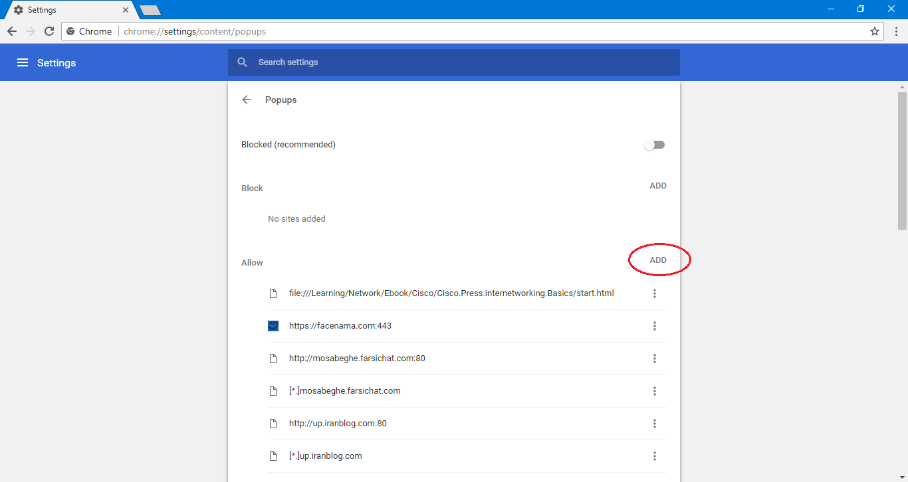Minimize the Chrome window

pos(831,9)
